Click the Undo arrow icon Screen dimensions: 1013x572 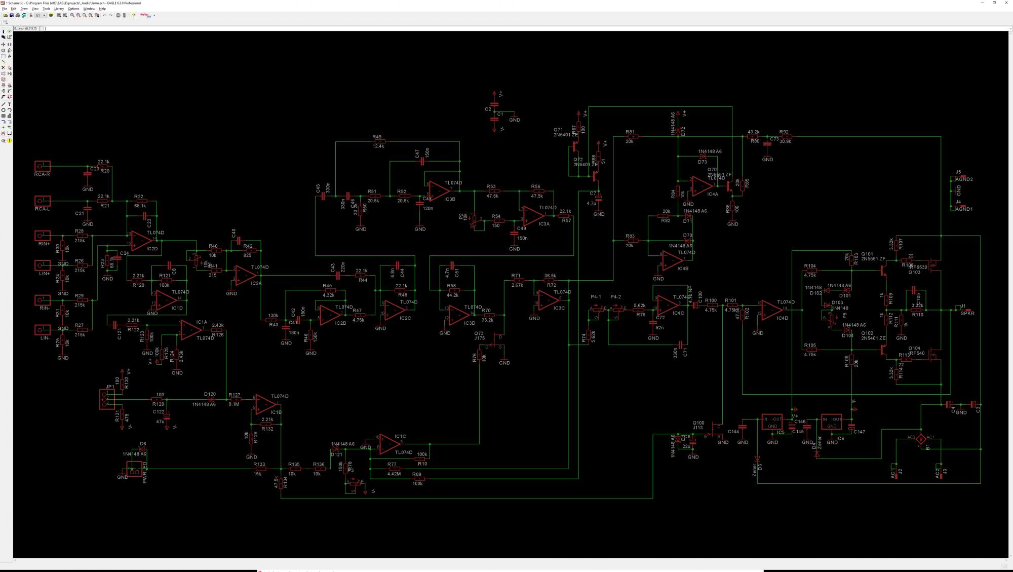104,15
